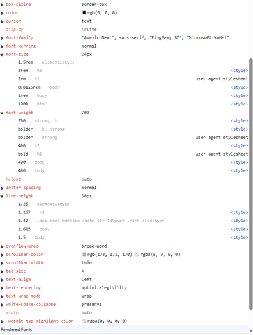This screenshot has height=335, width=253.
Task: Collapse the font-weight property
Action: click(2, 113)
